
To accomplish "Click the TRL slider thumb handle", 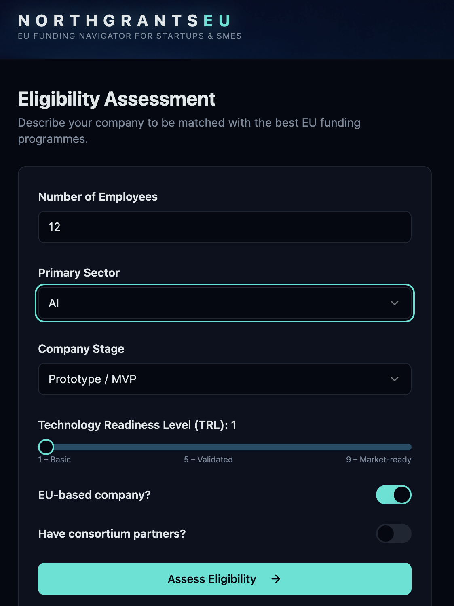I will point(46,447).
